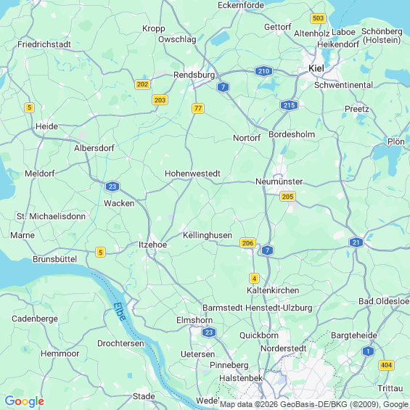Click the blue A21 highway shield
This screenshot has width=410, height=410.
[356, 242]
